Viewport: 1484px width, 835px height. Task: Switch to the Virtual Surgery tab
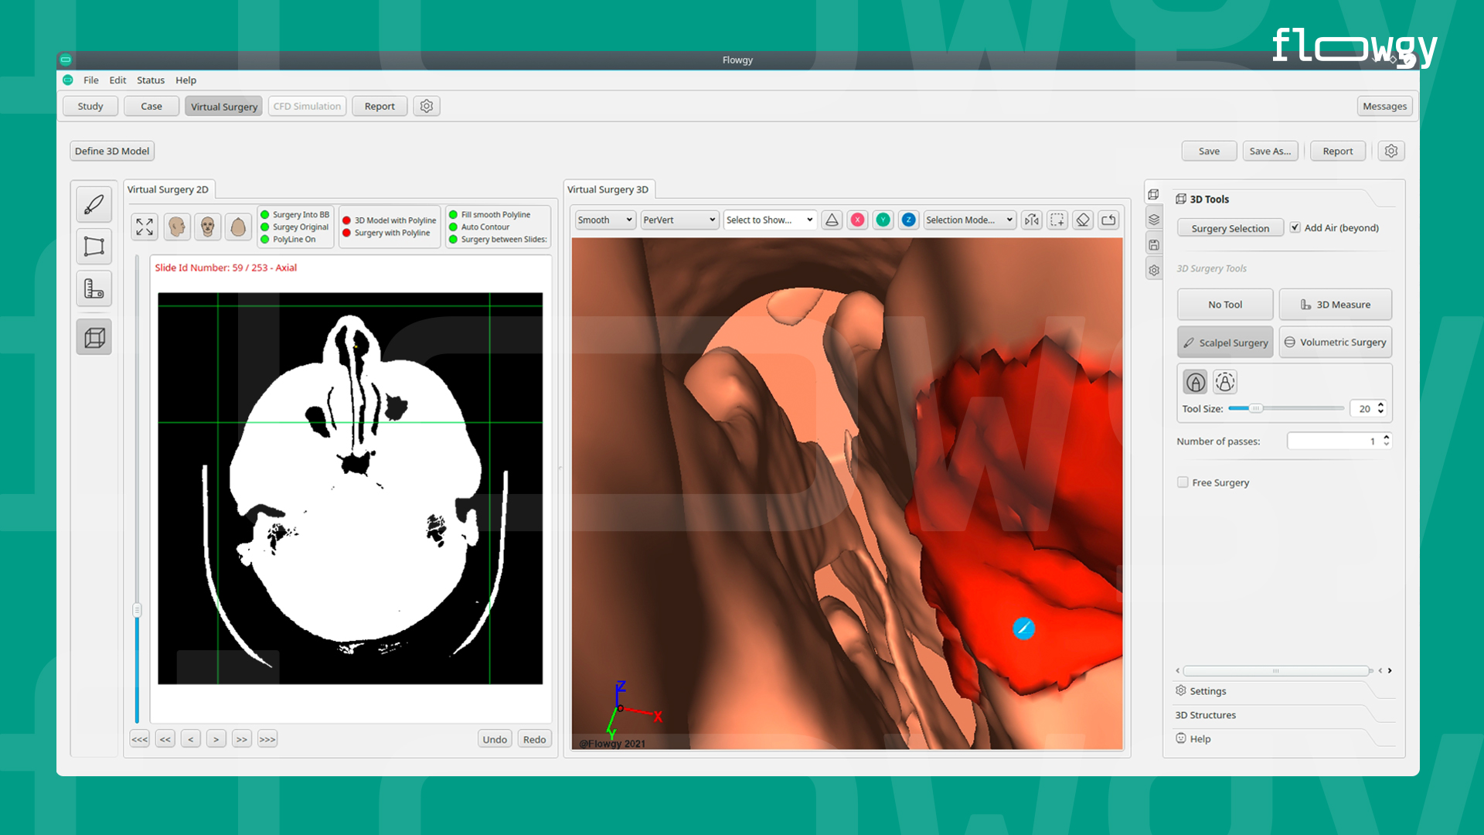[x=223, y=106]
